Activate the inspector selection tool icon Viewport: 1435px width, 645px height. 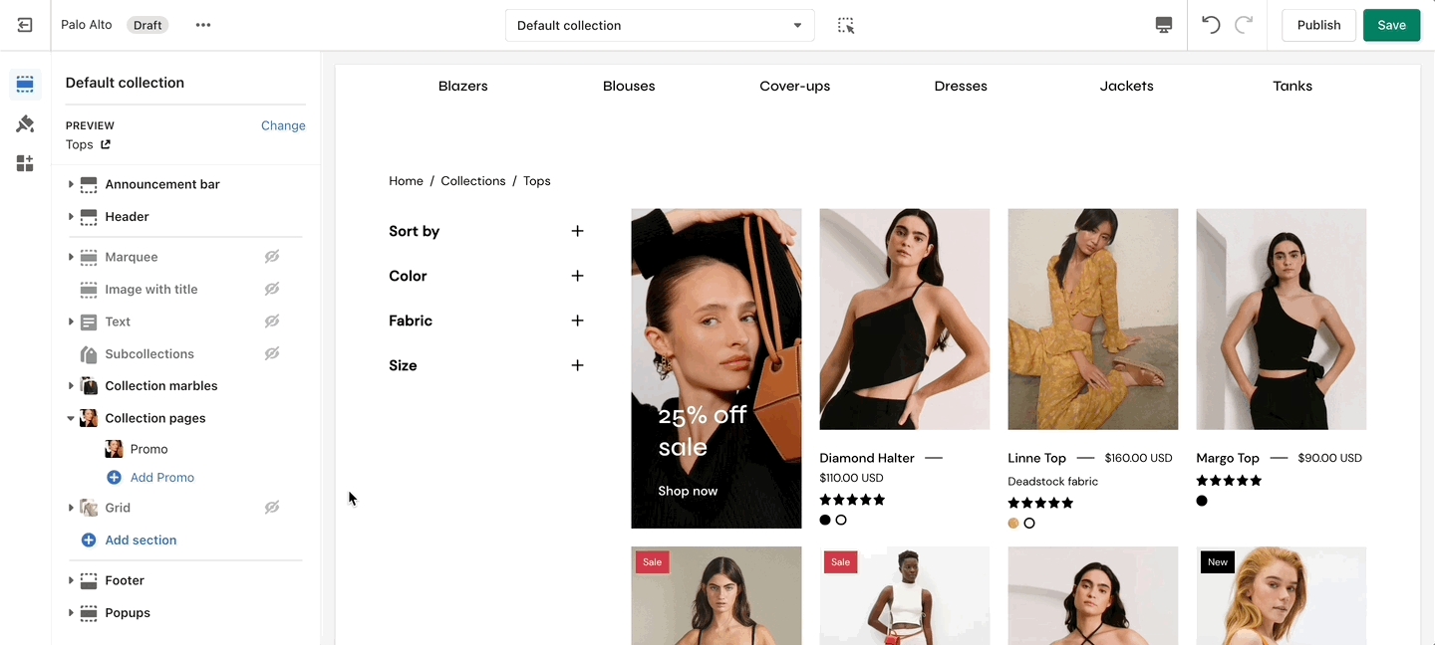[x=846, y=25]
